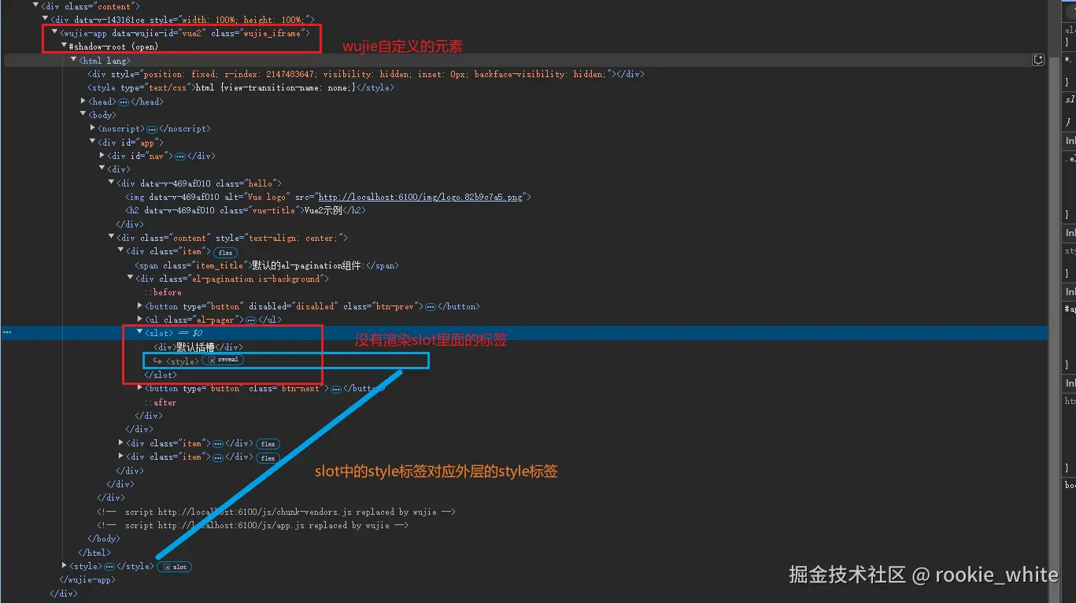
Task: Collapse the wujie-app element node
Action: [54, 33]
